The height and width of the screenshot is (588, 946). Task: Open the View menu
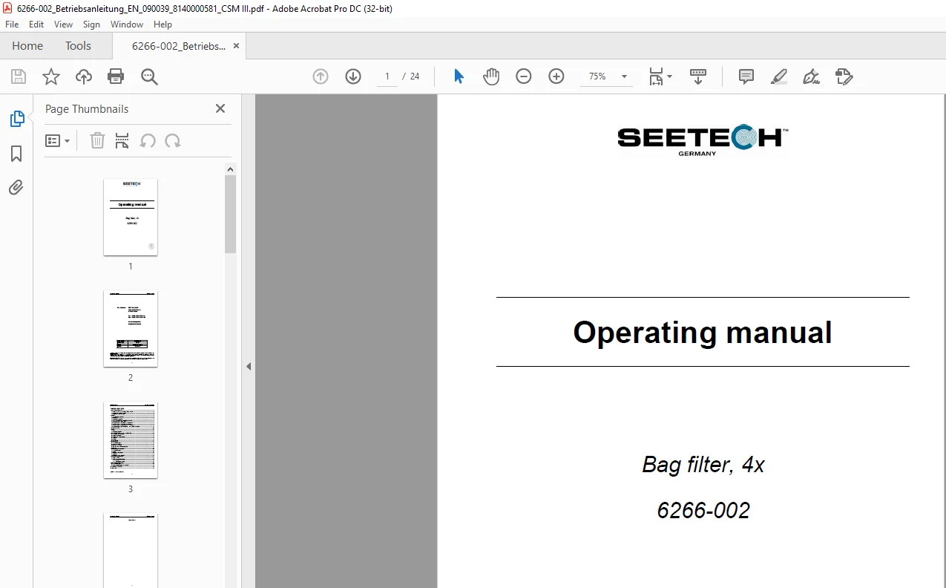[x=63, y=24]
